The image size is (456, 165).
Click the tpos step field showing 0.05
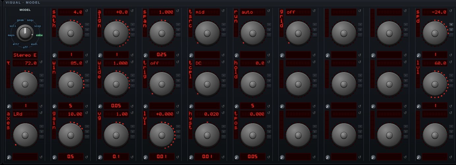pos(252,157)
